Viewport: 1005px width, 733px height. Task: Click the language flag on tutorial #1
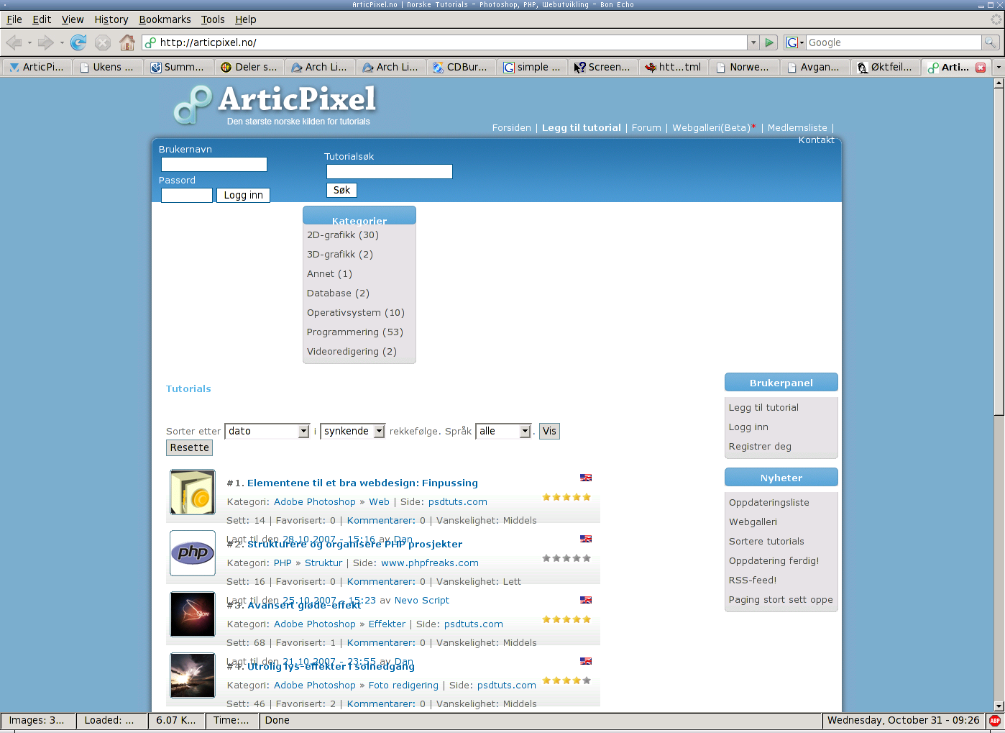pos(586,478)
